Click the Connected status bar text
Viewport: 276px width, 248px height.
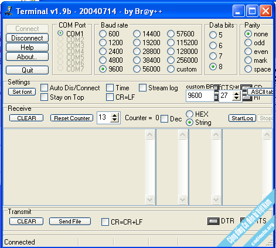19,242
